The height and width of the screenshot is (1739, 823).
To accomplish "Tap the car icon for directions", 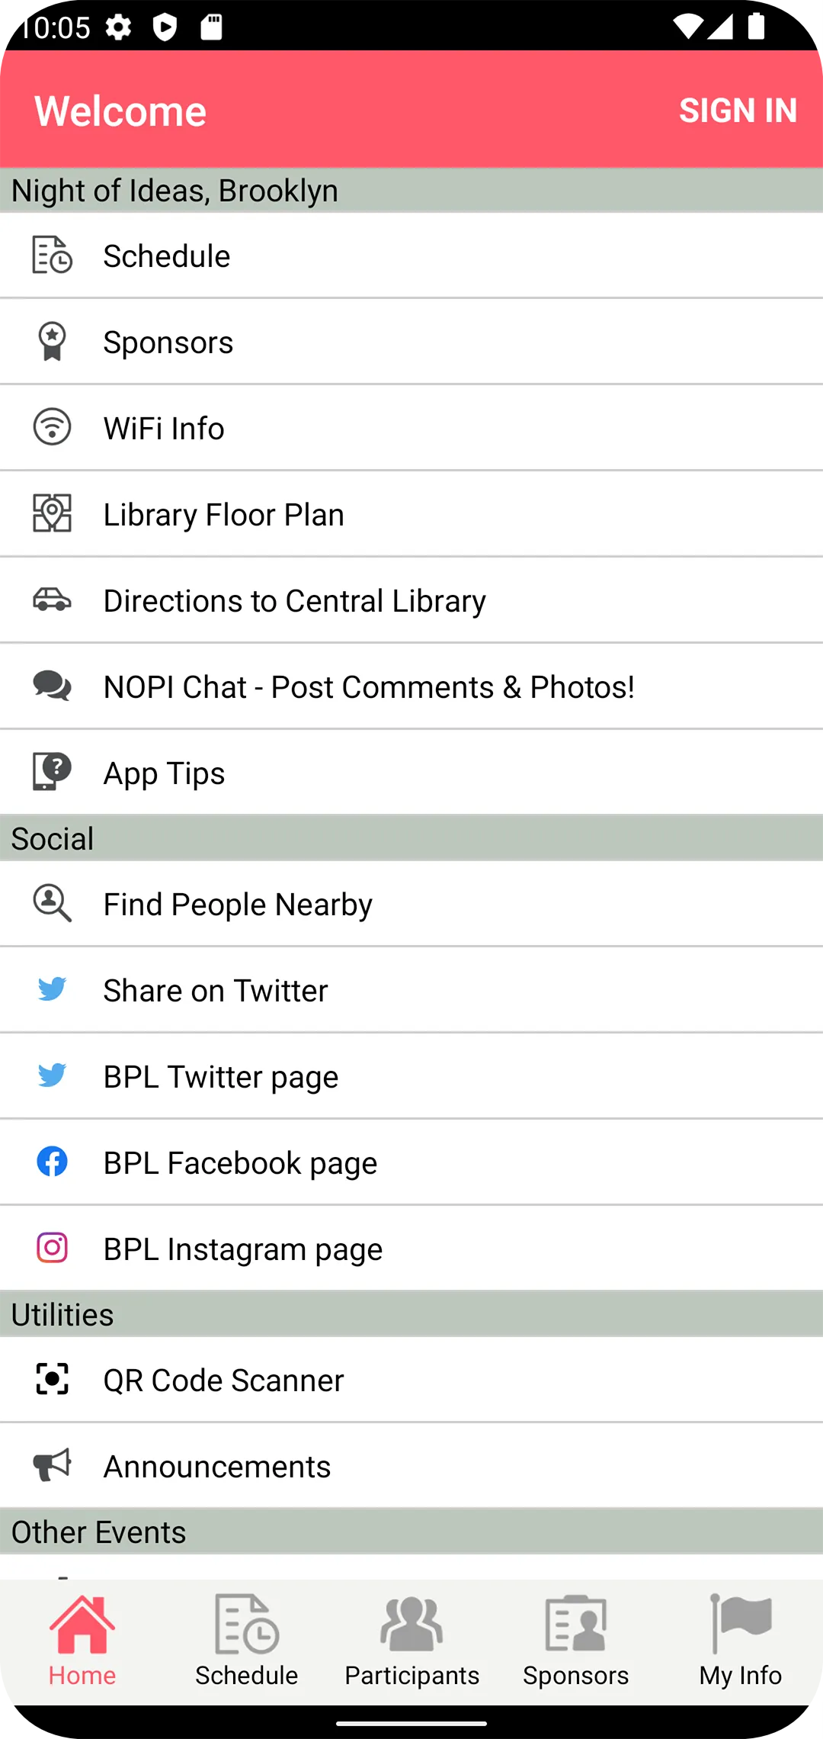I will tap(52, 600).
